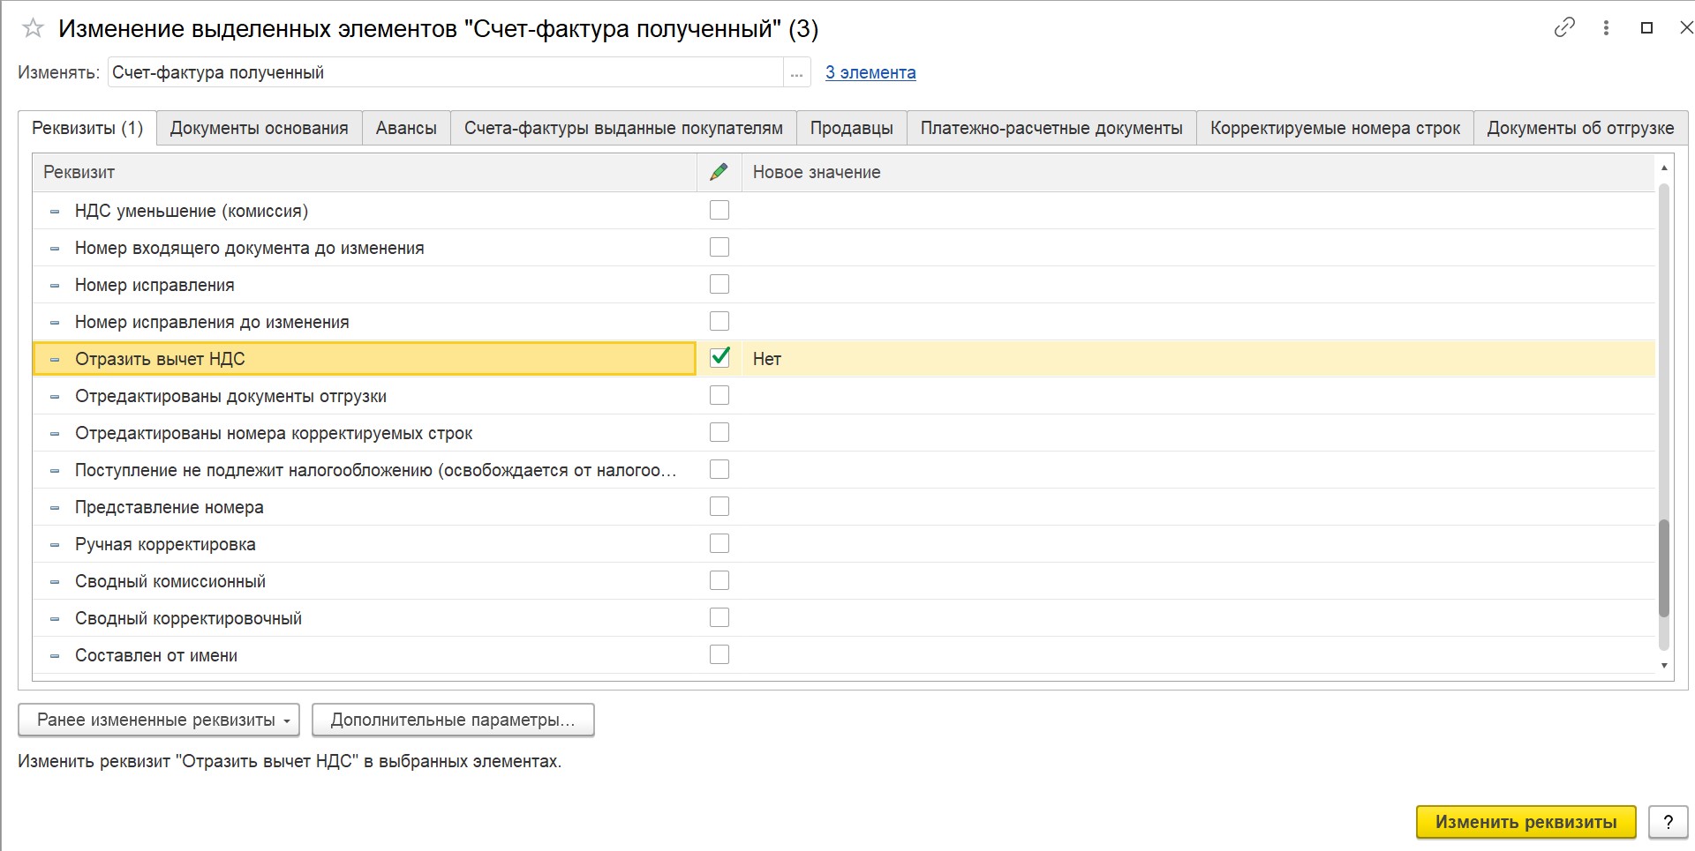Enable Отредактированы номера корректируемых строк checkbox
This screenshot has width=1695, height=851.
[719, 432]
